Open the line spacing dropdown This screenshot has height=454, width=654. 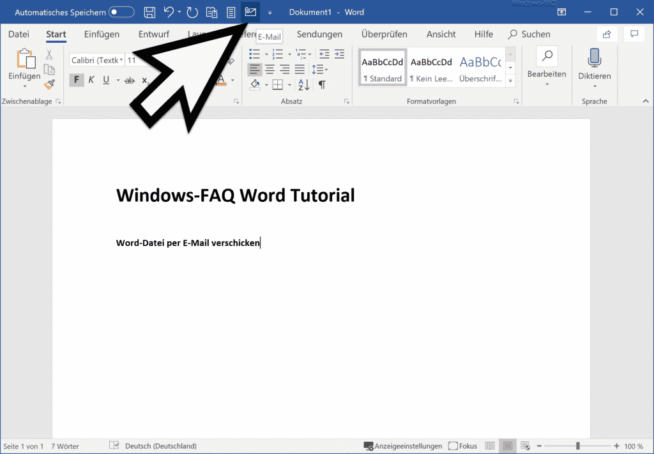(319, 69)
